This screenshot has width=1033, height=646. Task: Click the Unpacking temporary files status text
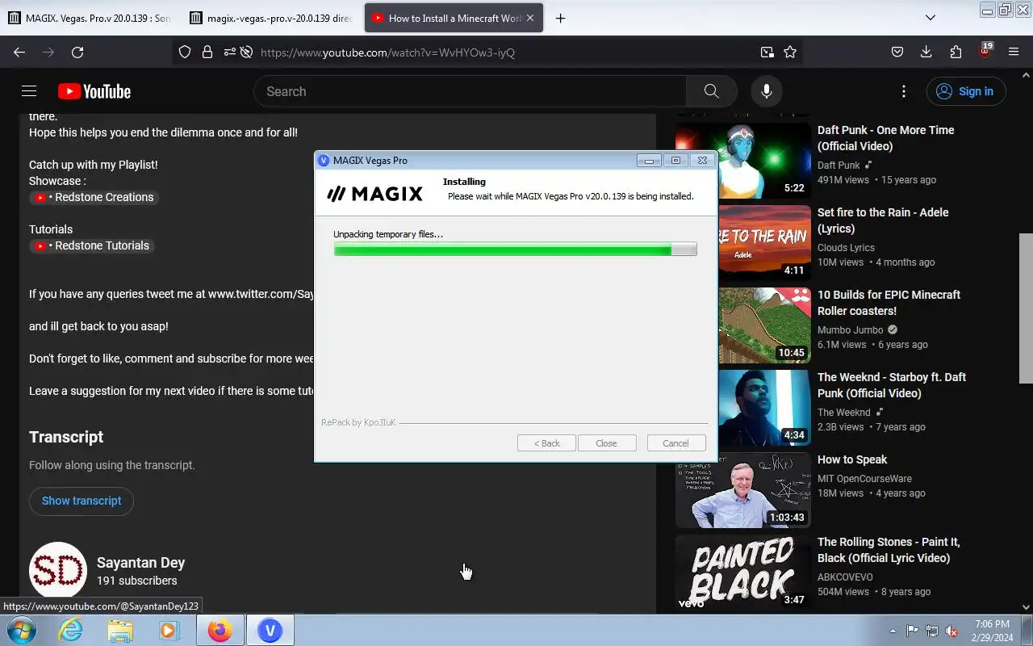pos(388,234)
